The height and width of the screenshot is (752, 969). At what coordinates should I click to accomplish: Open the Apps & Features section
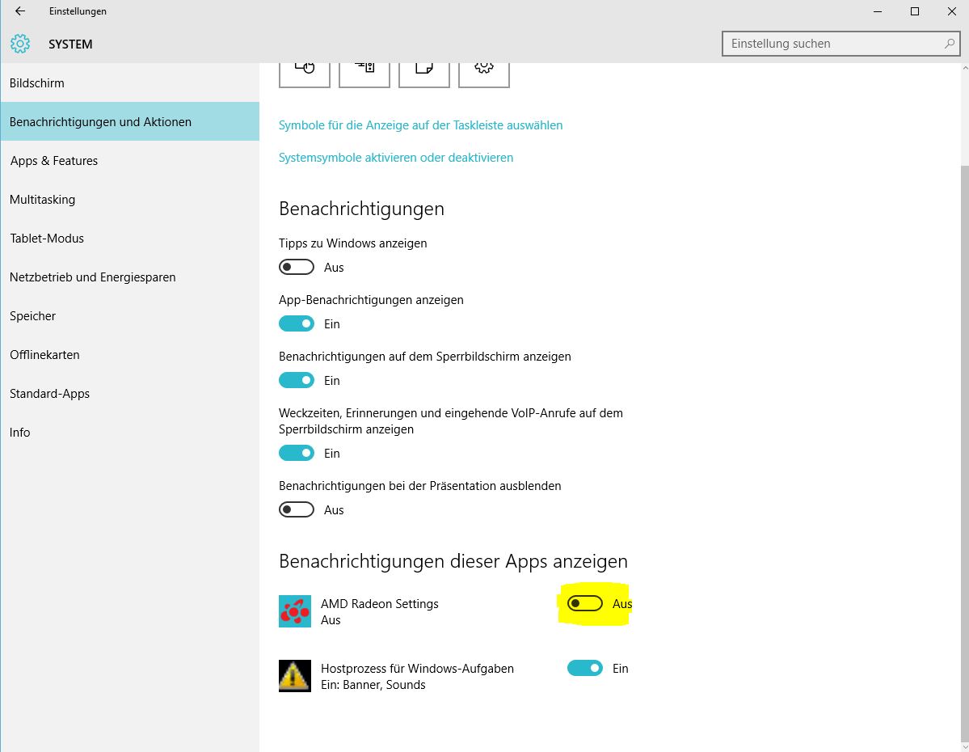[x=53, y=161]
